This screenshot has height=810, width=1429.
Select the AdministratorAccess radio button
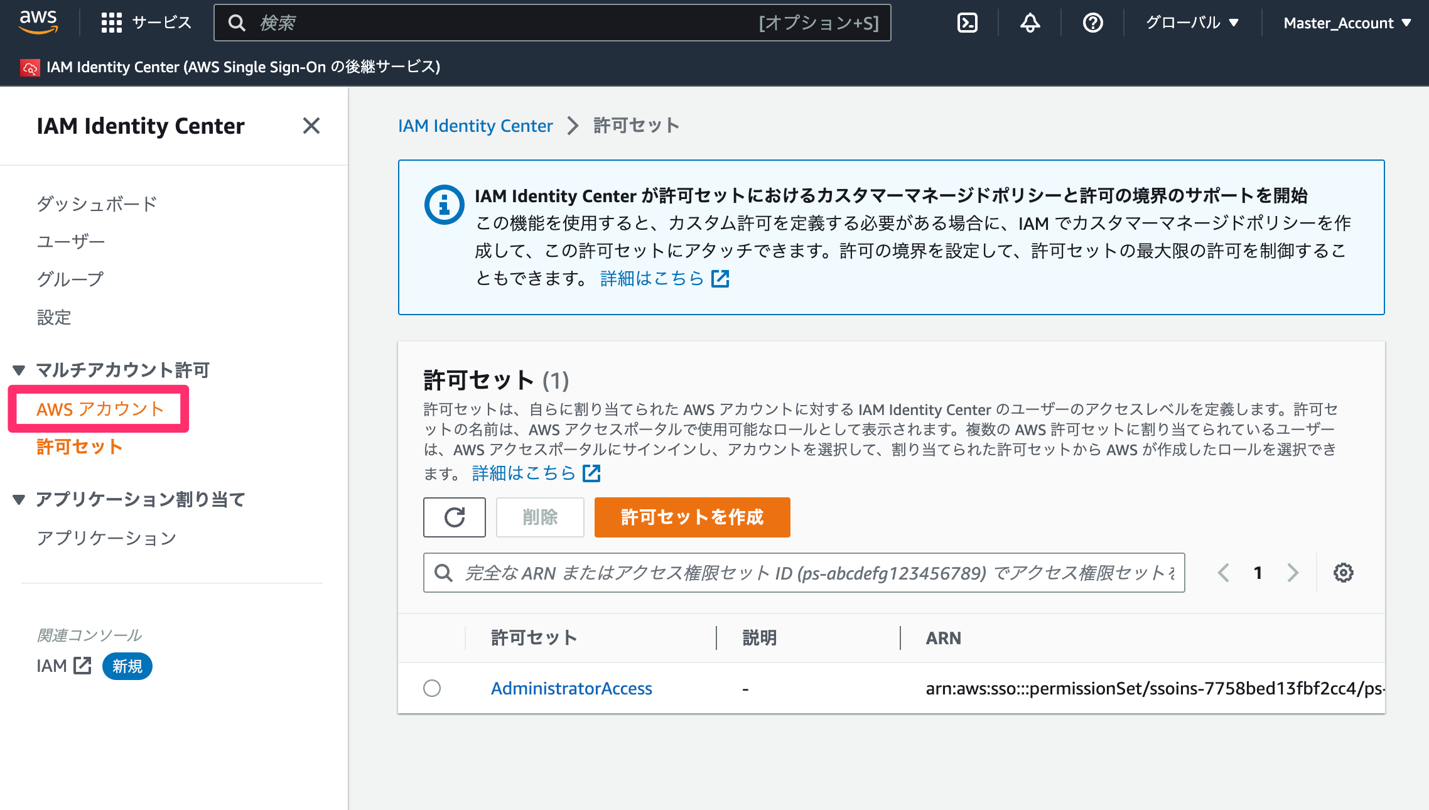pyautogui.click(x=432, y=688)
